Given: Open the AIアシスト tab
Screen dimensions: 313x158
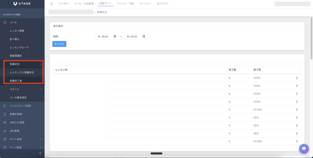Looking at the screenshot, I should (163, 4).
